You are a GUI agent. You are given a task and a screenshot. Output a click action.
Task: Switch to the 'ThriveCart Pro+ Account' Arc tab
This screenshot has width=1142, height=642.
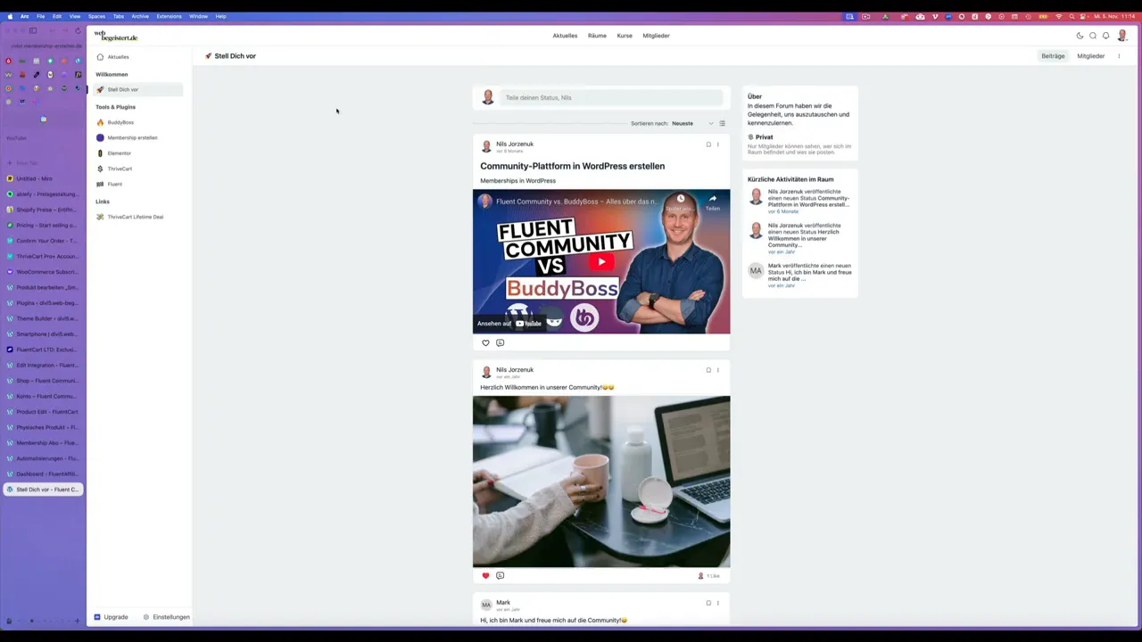tap(43, 256)
